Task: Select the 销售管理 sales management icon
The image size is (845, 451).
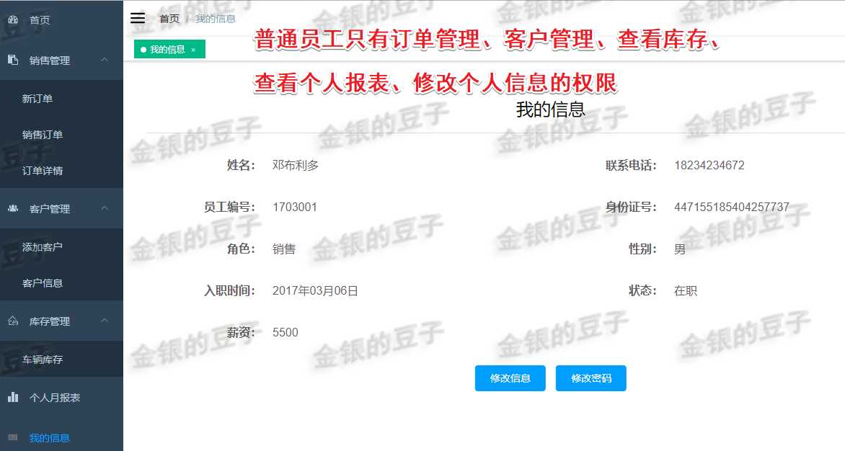Action: [14, 61]
